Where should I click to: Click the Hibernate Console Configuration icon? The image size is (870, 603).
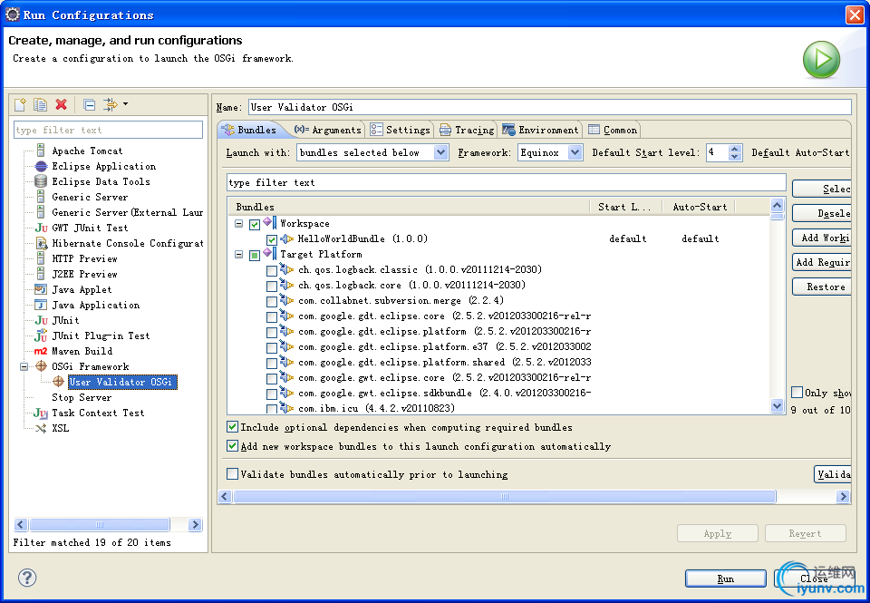tap(42, 243)
